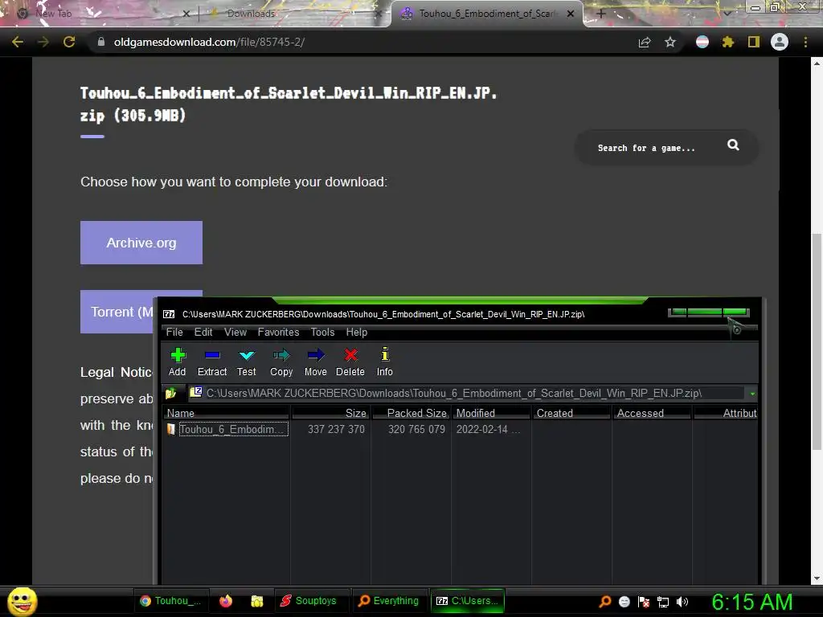This screenshot has height=617, width=823.
Task: Switch to Everything in the taskbar
Action: (x=389, y=601)
